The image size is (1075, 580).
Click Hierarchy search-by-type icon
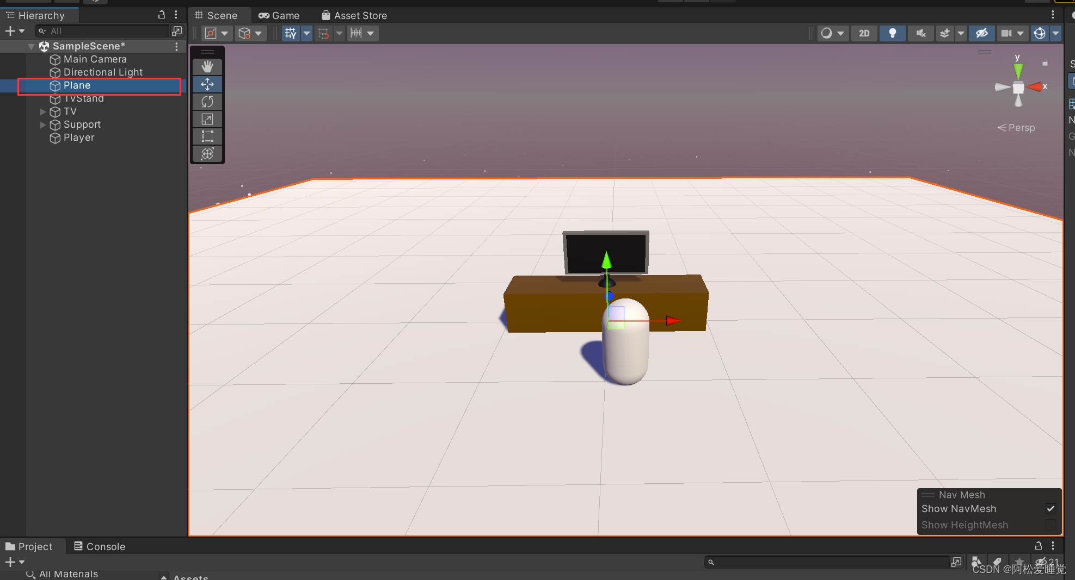click(x=177, y=31)
